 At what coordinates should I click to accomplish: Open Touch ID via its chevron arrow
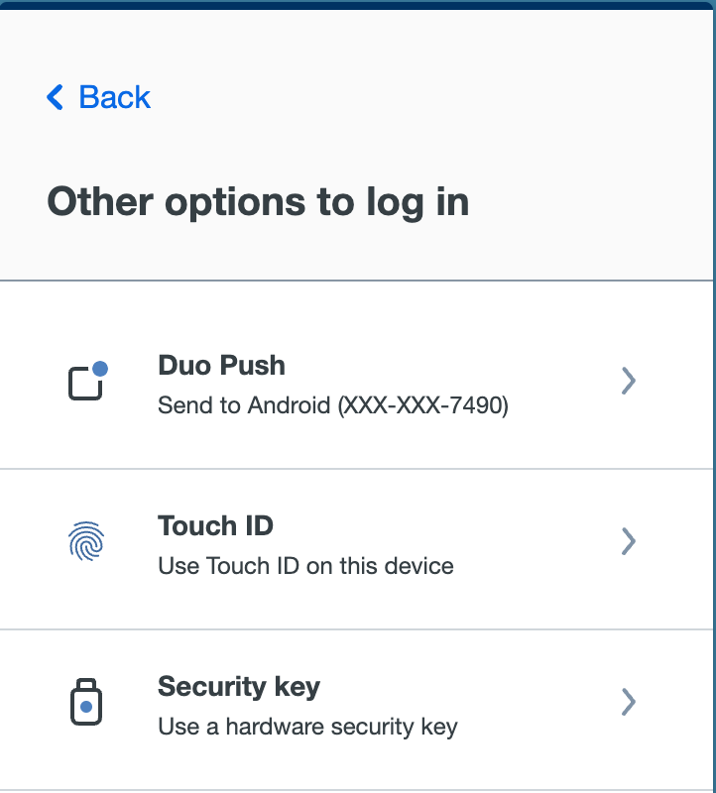tap(628, 541)
